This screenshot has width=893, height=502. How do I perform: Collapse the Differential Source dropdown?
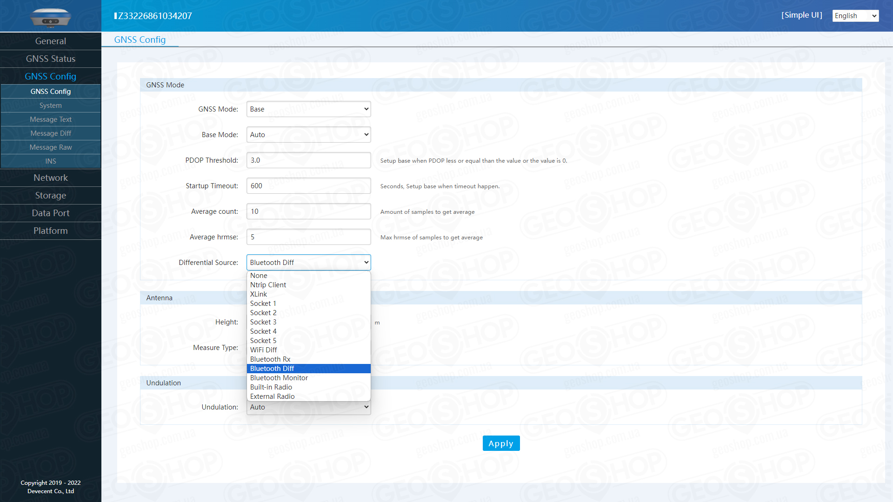(x=308, y=263)
